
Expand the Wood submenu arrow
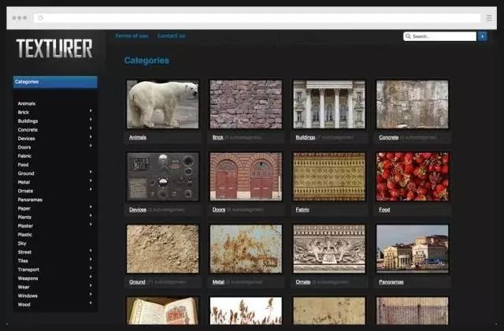[x=91, y=303]
